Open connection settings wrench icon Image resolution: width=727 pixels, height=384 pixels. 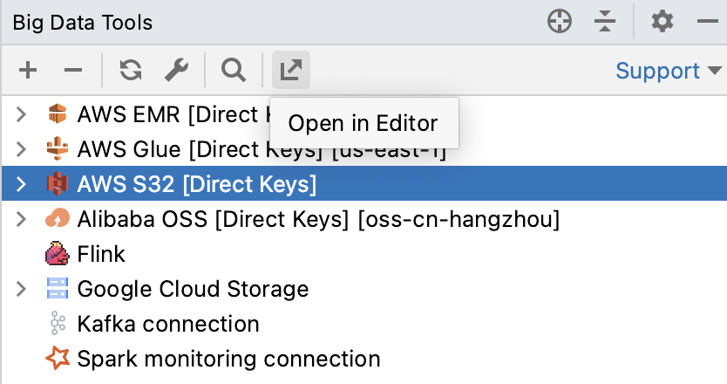coord(177,71)
